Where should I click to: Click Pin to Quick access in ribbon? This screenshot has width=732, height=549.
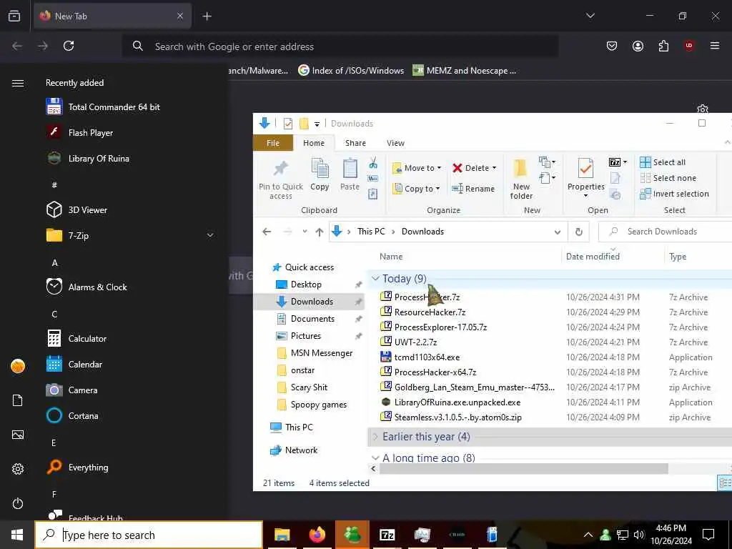[x=280, y=179]
